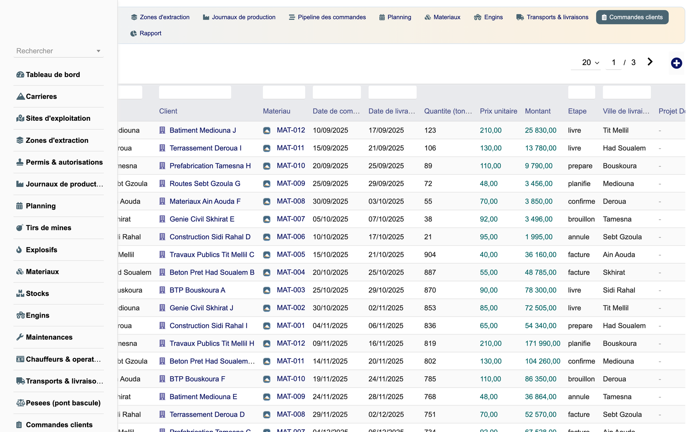Click Sidi Rahal delivery city cell
This screenshot has height=432, width=692.
pos(619,290)
